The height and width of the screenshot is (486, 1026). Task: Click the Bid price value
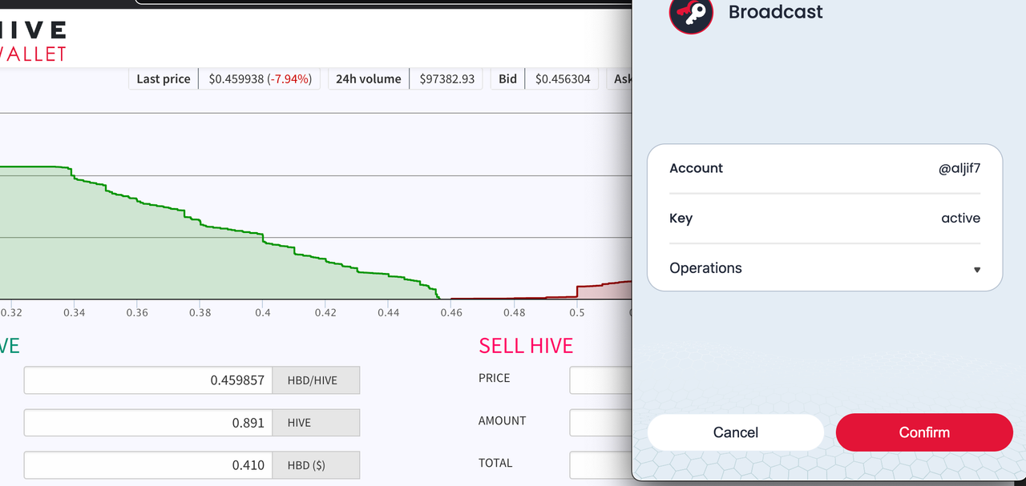(562, 79)
